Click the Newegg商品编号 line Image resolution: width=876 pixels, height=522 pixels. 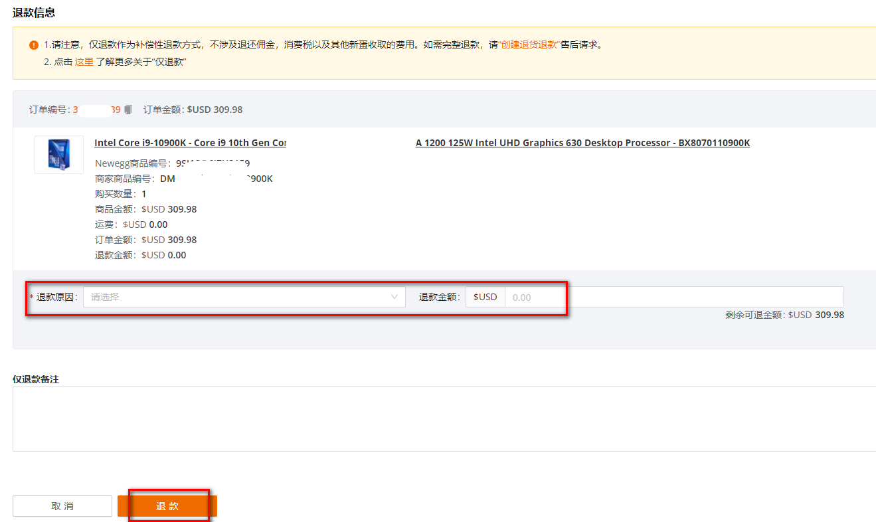pyautogui.click(x=173, y=163)
